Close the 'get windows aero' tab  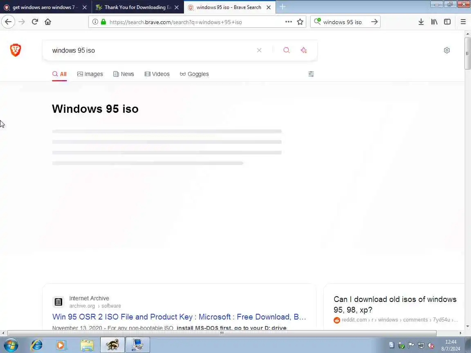[x=85, y=7]
